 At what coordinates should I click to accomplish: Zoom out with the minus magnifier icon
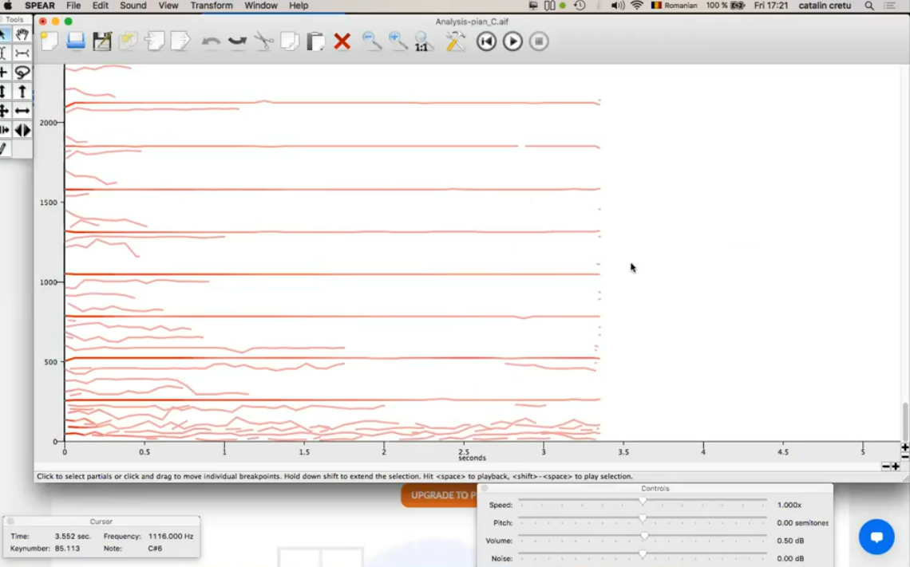[371, 41]
